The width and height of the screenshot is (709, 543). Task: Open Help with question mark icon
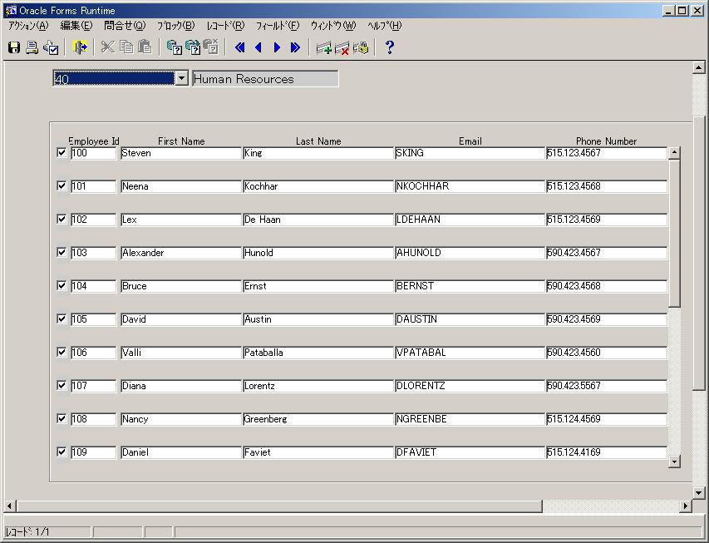389,47
